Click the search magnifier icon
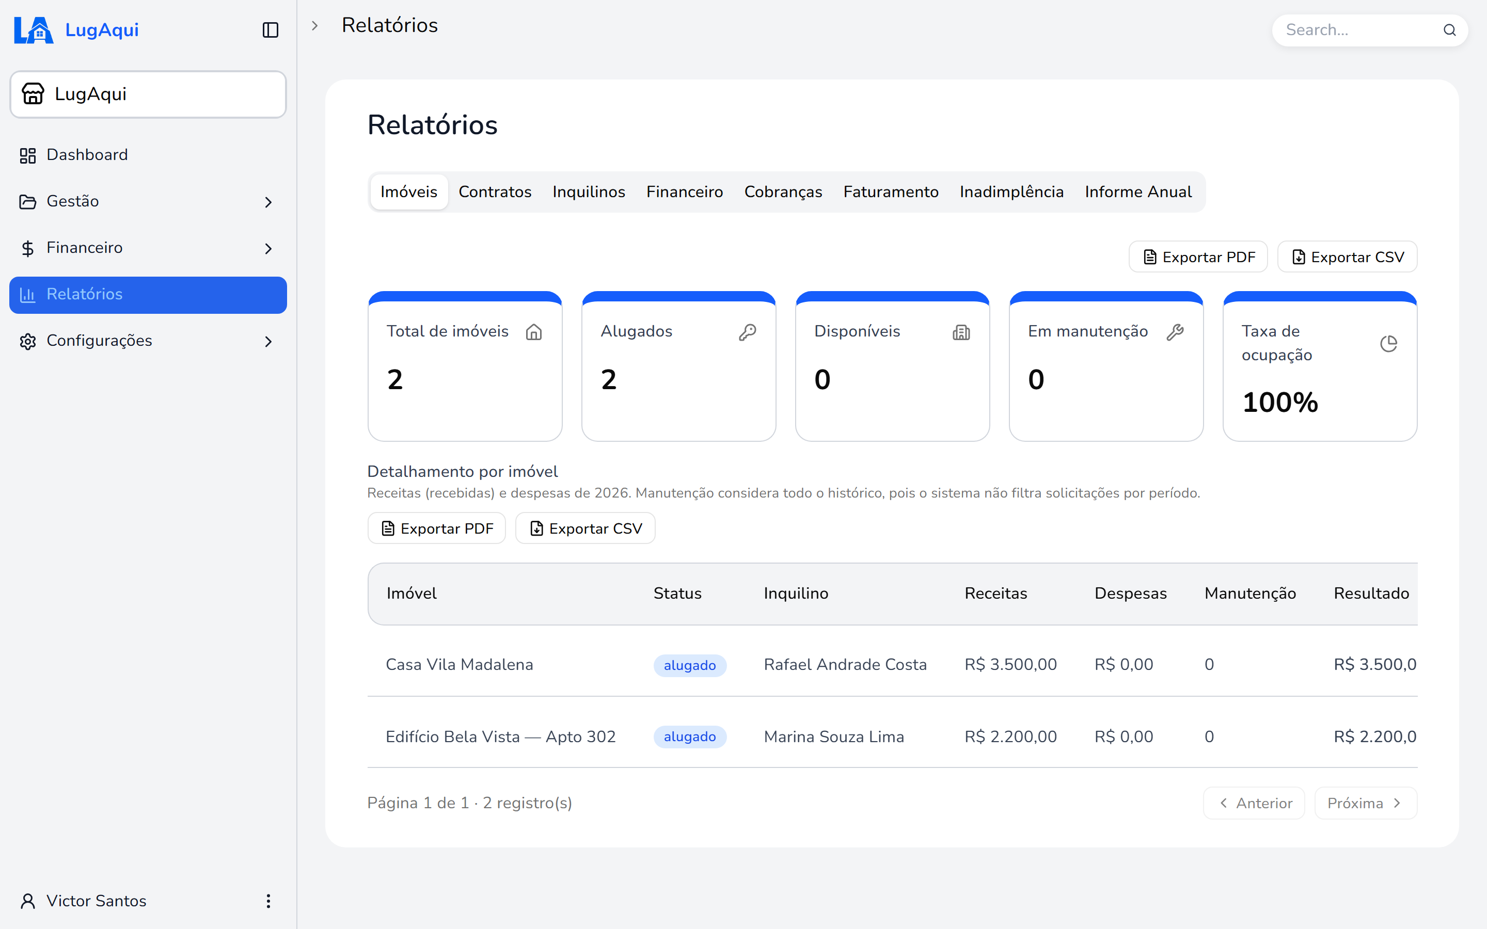1487x929 pixels. pos(1449,30)
